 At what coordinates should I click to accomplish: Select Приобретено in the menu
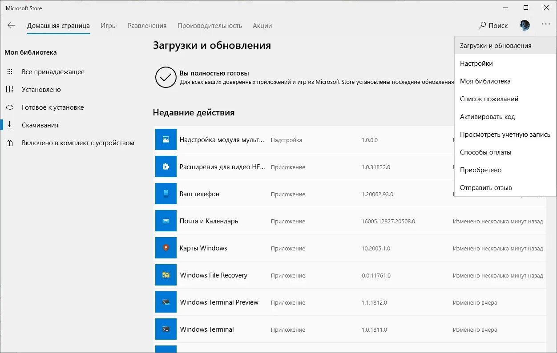coord(505,170)
